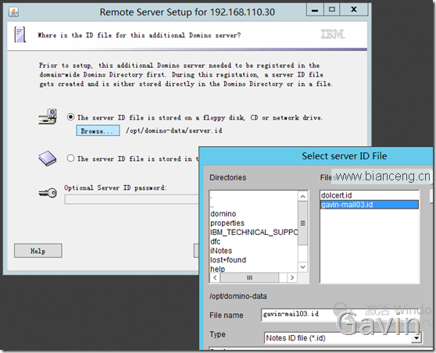Click the Java icon in the title bar

click(x=13, y=12)
